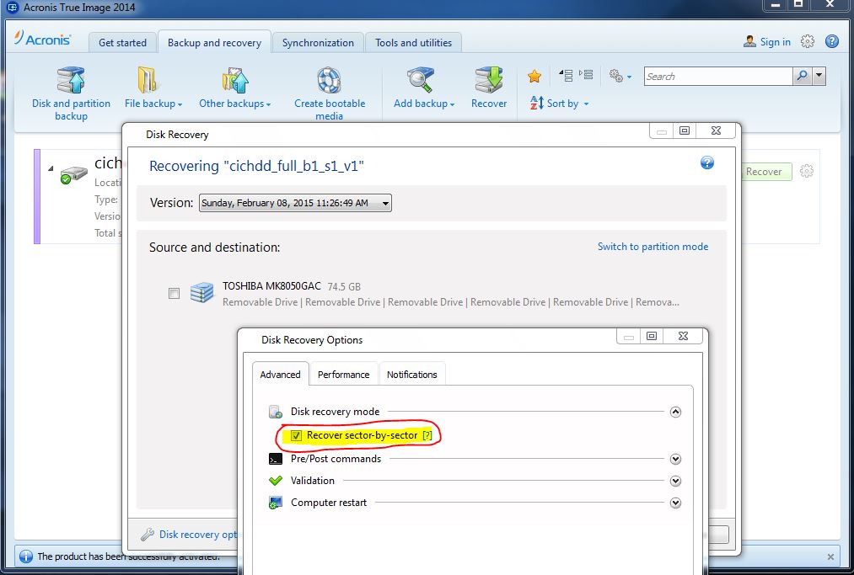854x575 pixels.
Task: Click the Acronis True Image 2014 title icon
Action: click(x=12, y=8)
